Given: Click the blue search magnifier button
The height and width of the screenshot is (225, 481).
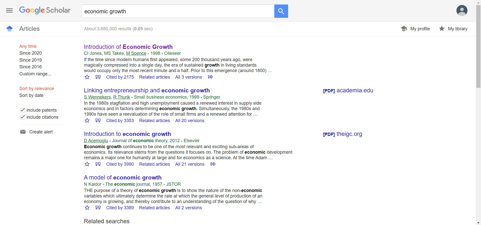Looking at the screenshot, I should pos(281,11).
